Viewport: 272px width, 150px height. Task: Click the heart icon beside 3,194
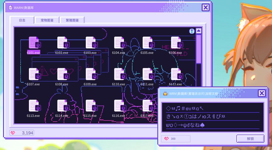tap(13, 133)
